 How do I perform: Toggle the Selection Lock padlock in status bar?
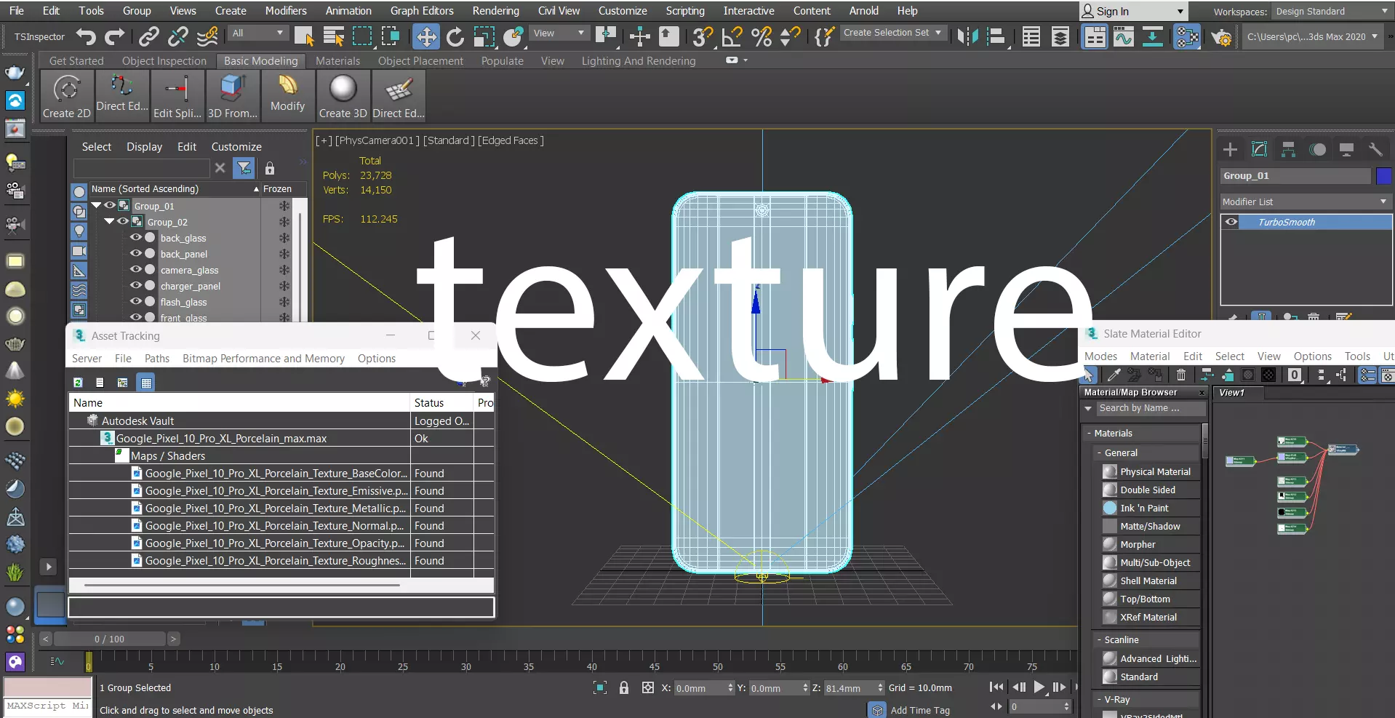(x=624, y=687)
